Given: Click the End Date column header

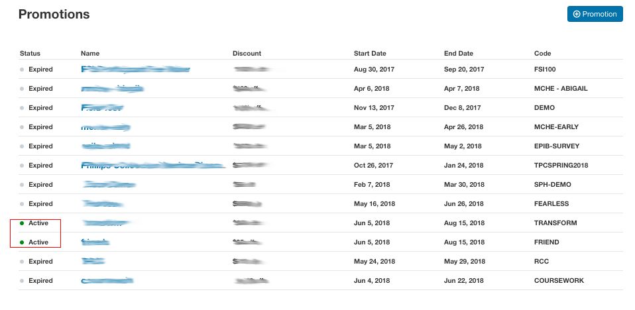Looking at the screenshot, I should (459, 54).
